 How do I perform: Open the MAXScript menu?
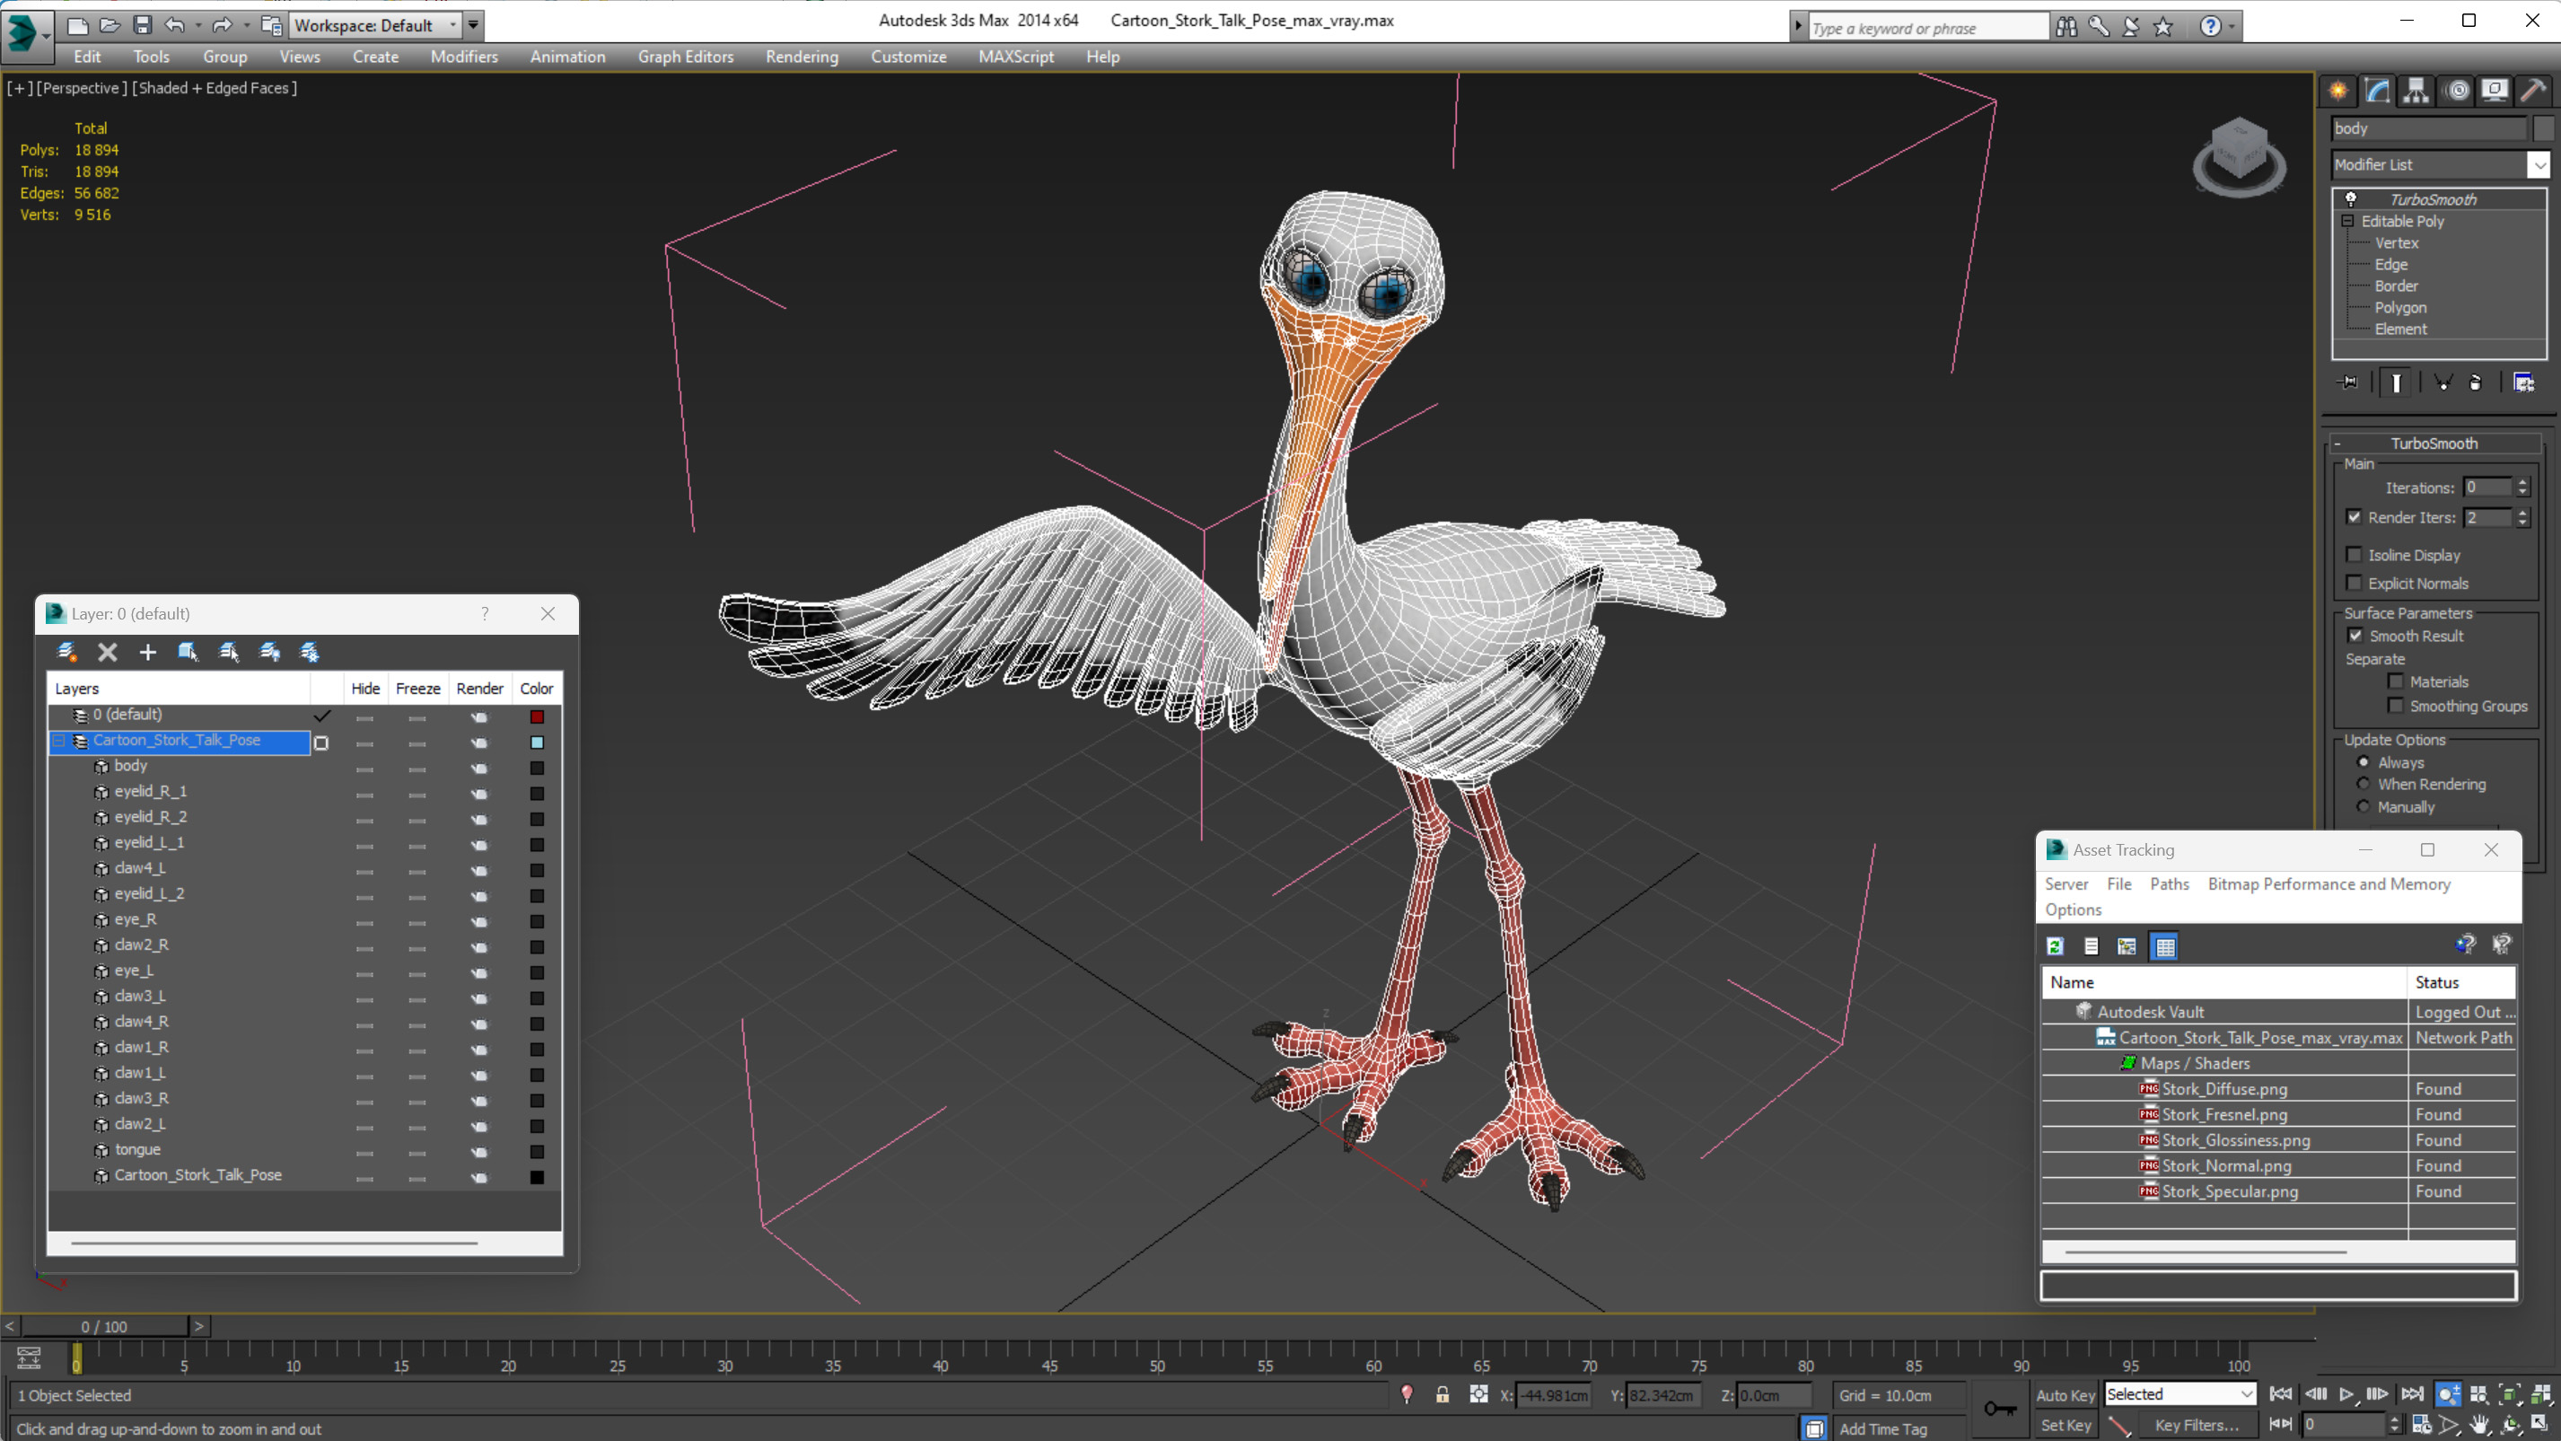[x=1015, y=57]
